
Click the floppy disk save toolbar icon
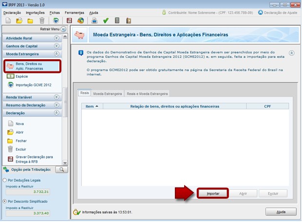[69, 20]
